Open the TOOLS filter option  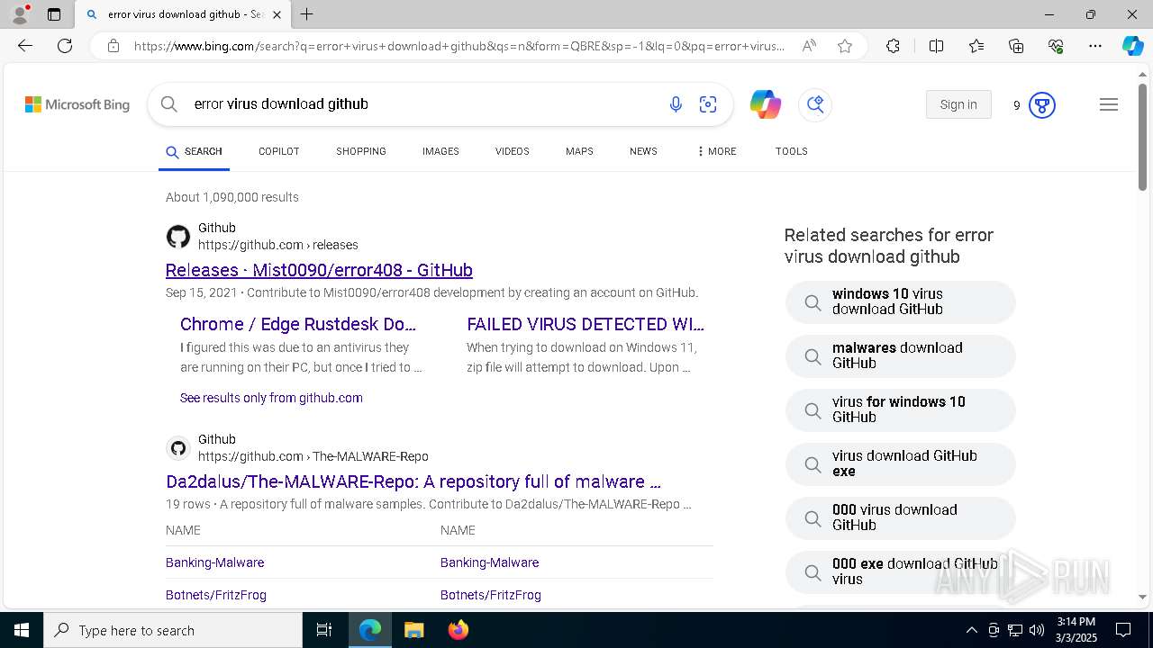tap(791, 151)
